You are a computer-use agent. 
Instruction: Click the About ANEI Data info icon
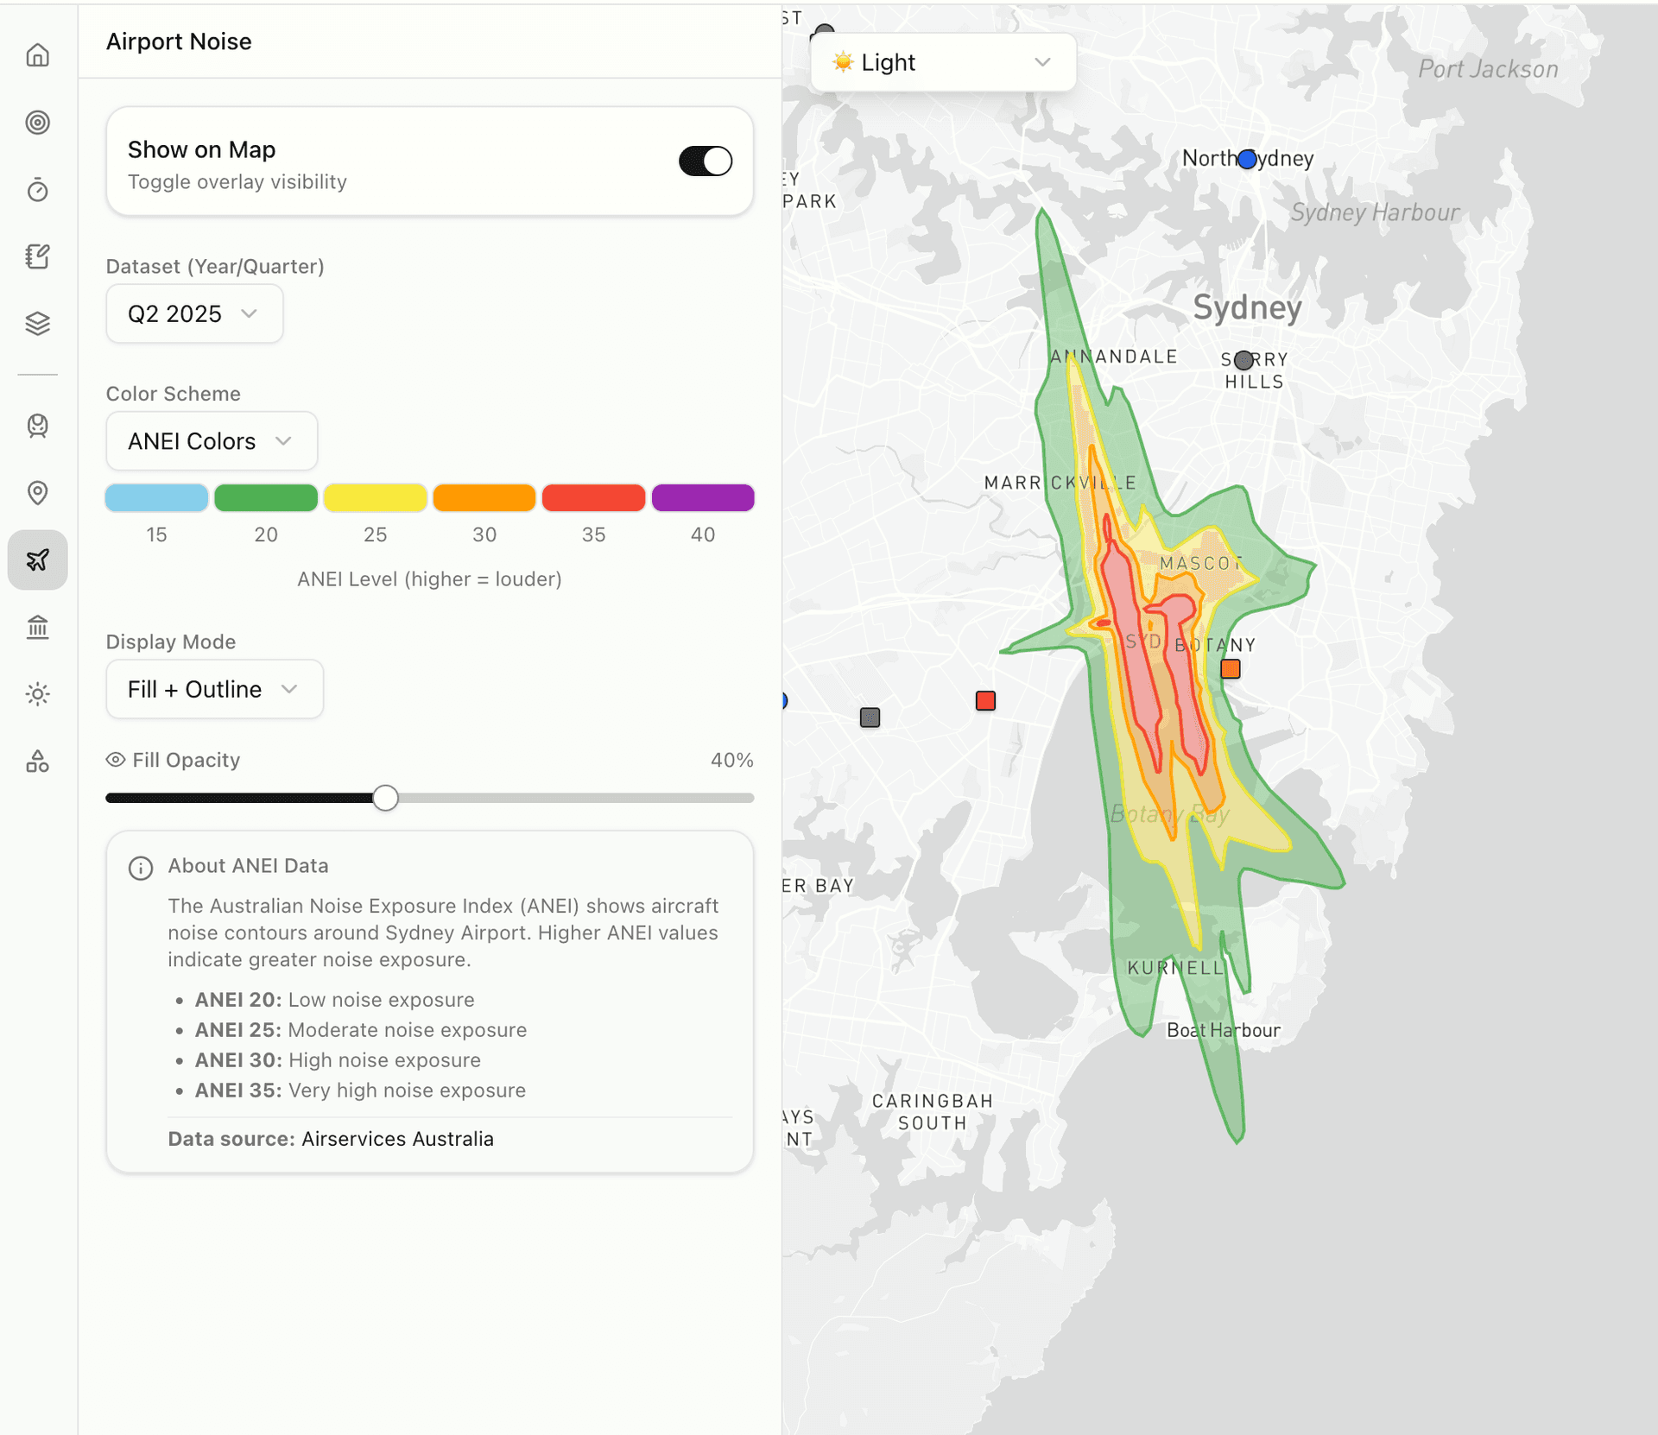pyautogui.click(x=141, y=868)
